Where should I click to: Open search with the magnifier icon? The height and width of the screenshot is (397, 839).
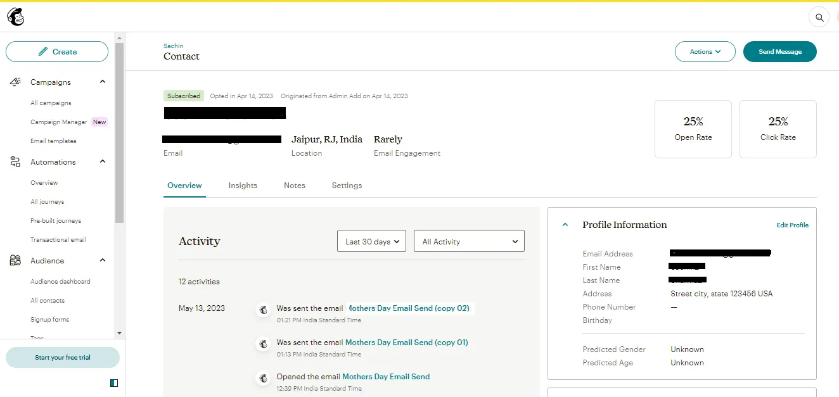pos(819,18)
